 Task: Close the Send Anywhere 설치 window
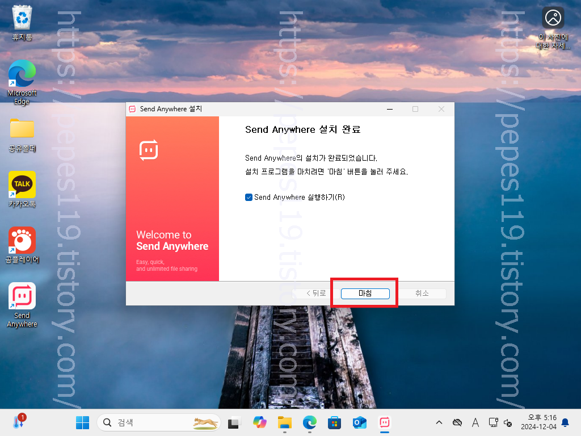pyautogui.click(x=441, y=109)
